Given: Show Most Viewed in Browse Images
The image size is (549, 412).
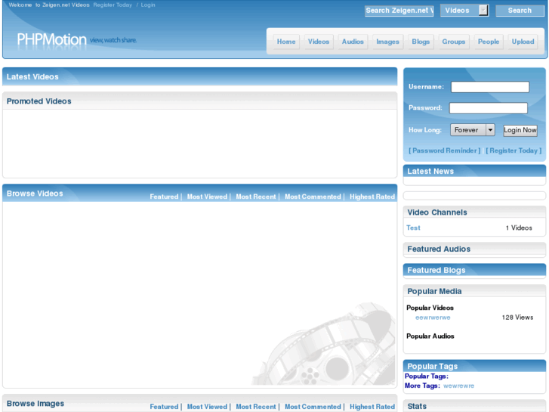Looking at the screenshot, I should coord(207,407).
